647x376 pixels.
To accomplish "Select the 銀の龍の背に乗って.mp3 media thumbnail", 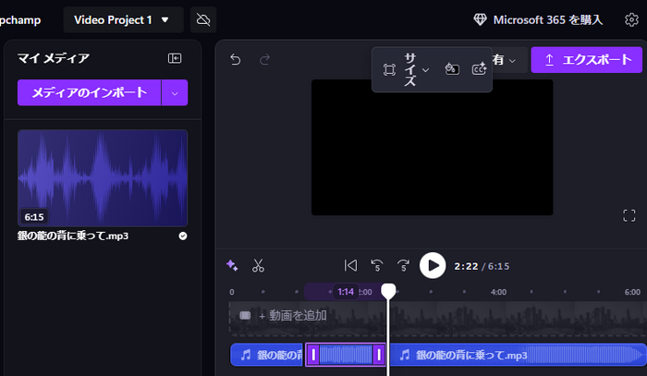I will point(103,178).
